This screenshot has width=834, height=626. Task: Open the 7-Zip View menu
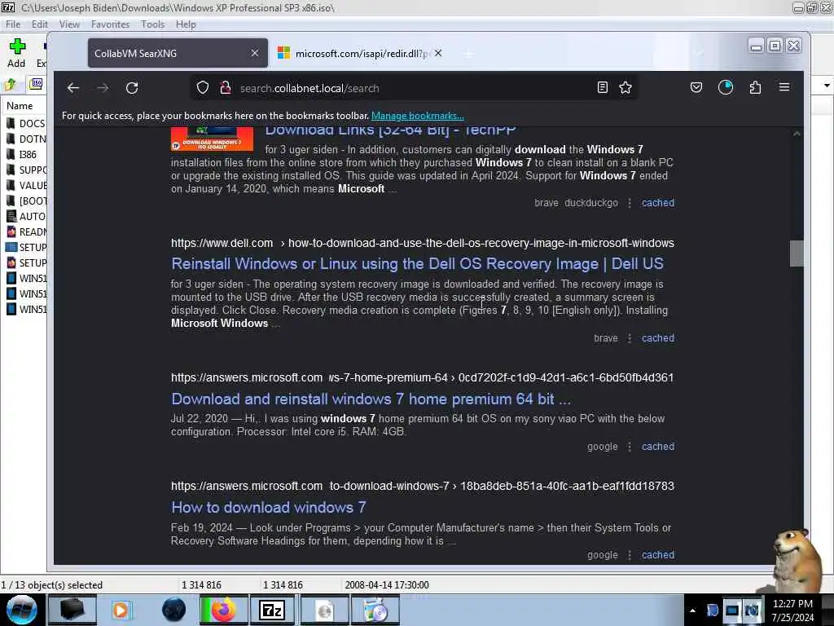pos(69,24)
